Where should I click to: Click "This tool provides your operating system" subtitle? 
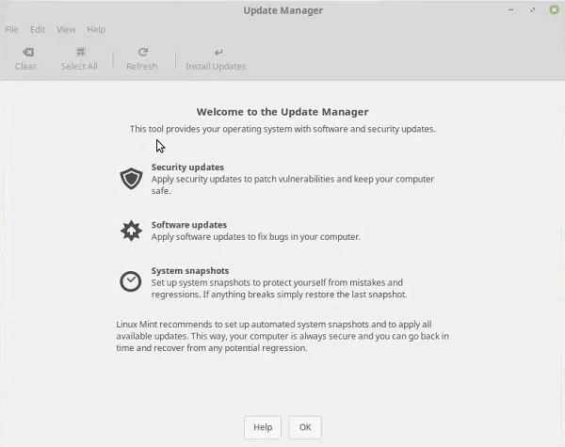pos(282,129)
